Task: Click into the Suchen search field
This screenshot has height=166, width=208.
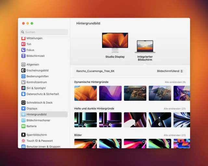Action: (44, 32)
